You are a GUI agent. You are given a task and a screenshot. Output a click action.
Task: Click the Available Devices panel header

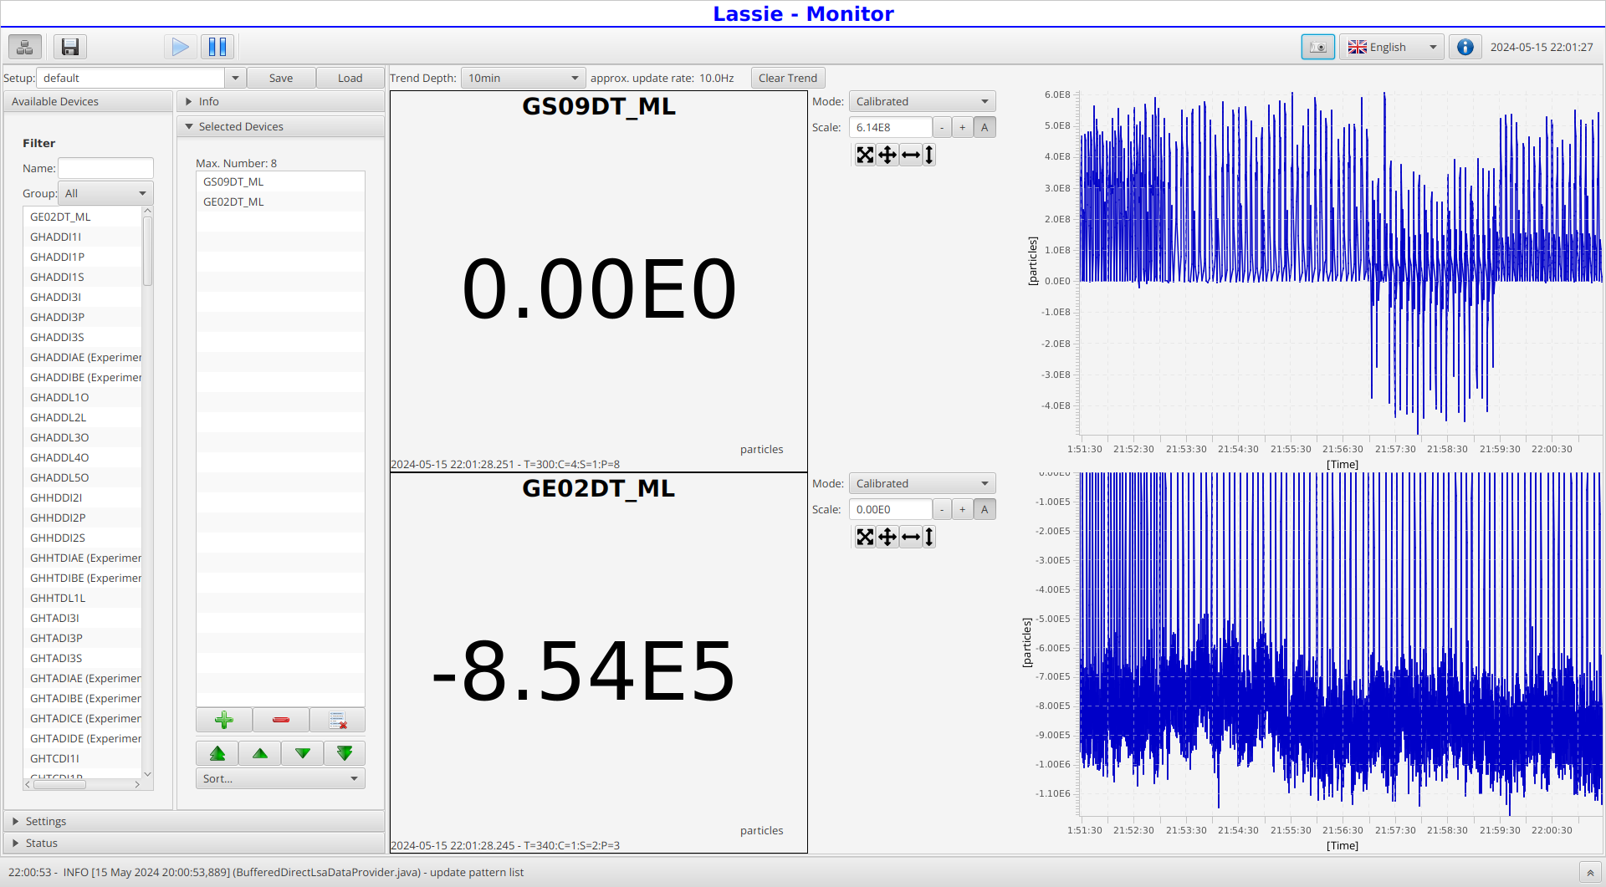(88, 101)
